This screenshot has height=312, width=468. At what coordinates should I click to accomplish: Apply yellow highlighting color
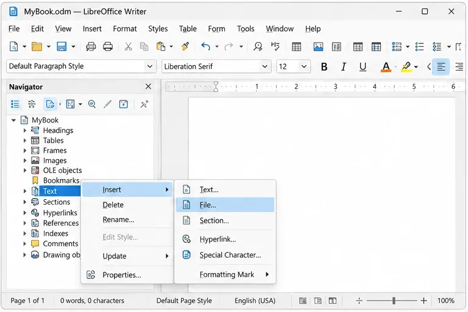406,66
